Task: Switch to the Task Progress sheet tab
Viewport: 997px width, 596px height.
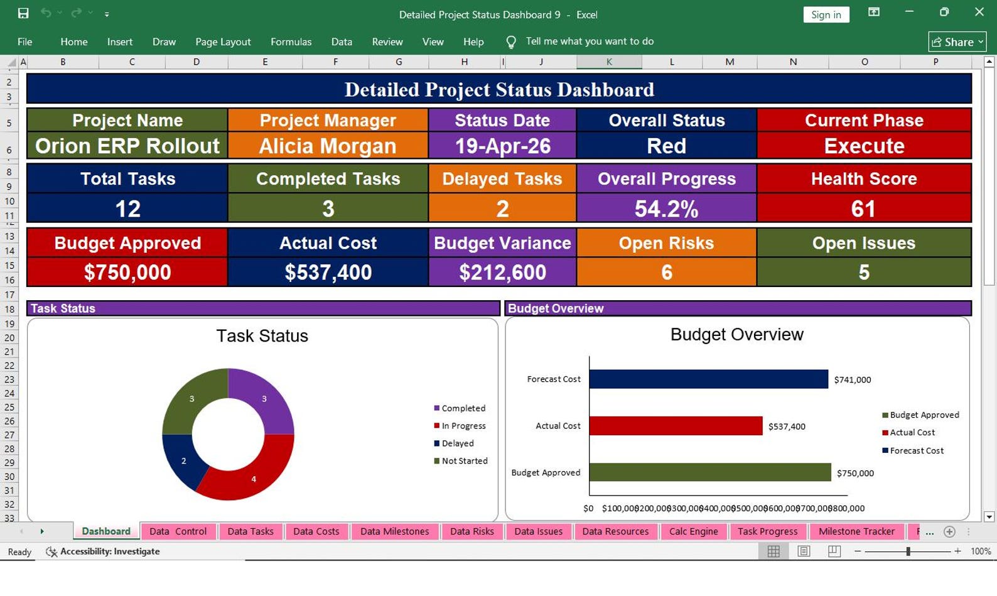Action: [x=767, y=531]
